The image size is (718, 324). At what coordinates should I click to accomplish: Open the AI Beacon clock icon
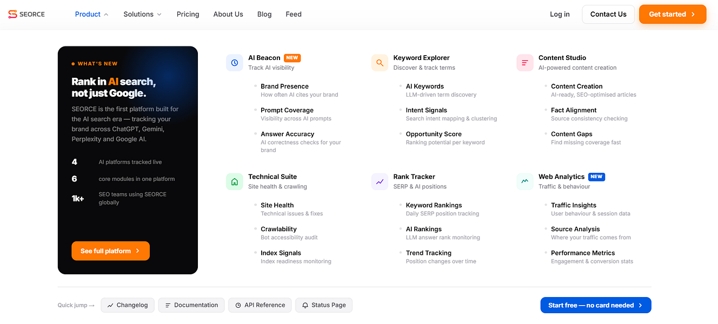[x=235, y=63]
